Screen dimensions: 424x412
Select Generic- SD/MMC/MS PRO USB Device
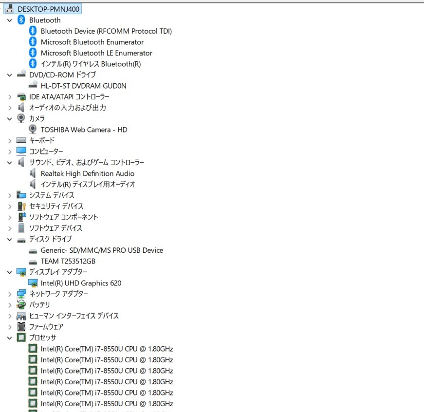click(102, 250)
